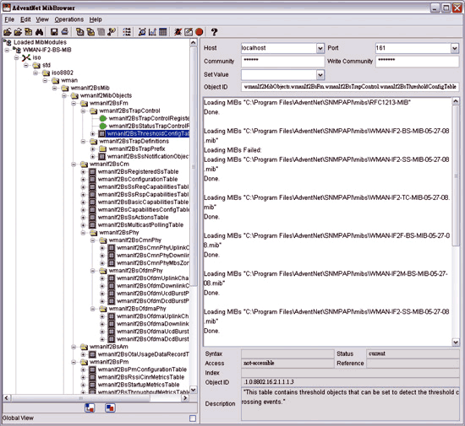This screenshot has width=465, height=426.
Task: Click the Write Community input field
Action: point(418,62)
